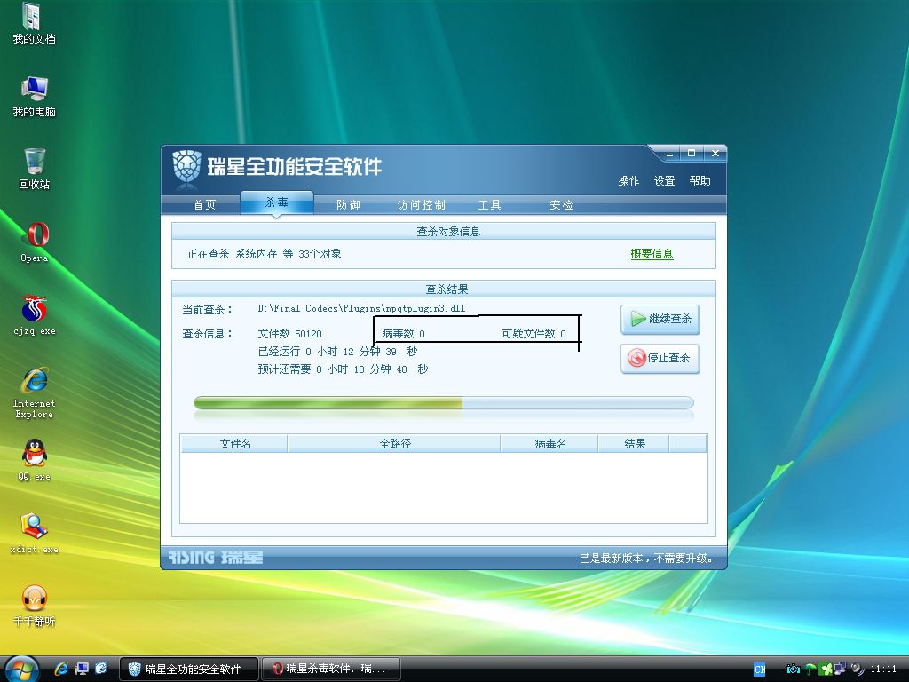Click the 继续查杀 button
Screen dimensions: 909x682
coord(660,319)
